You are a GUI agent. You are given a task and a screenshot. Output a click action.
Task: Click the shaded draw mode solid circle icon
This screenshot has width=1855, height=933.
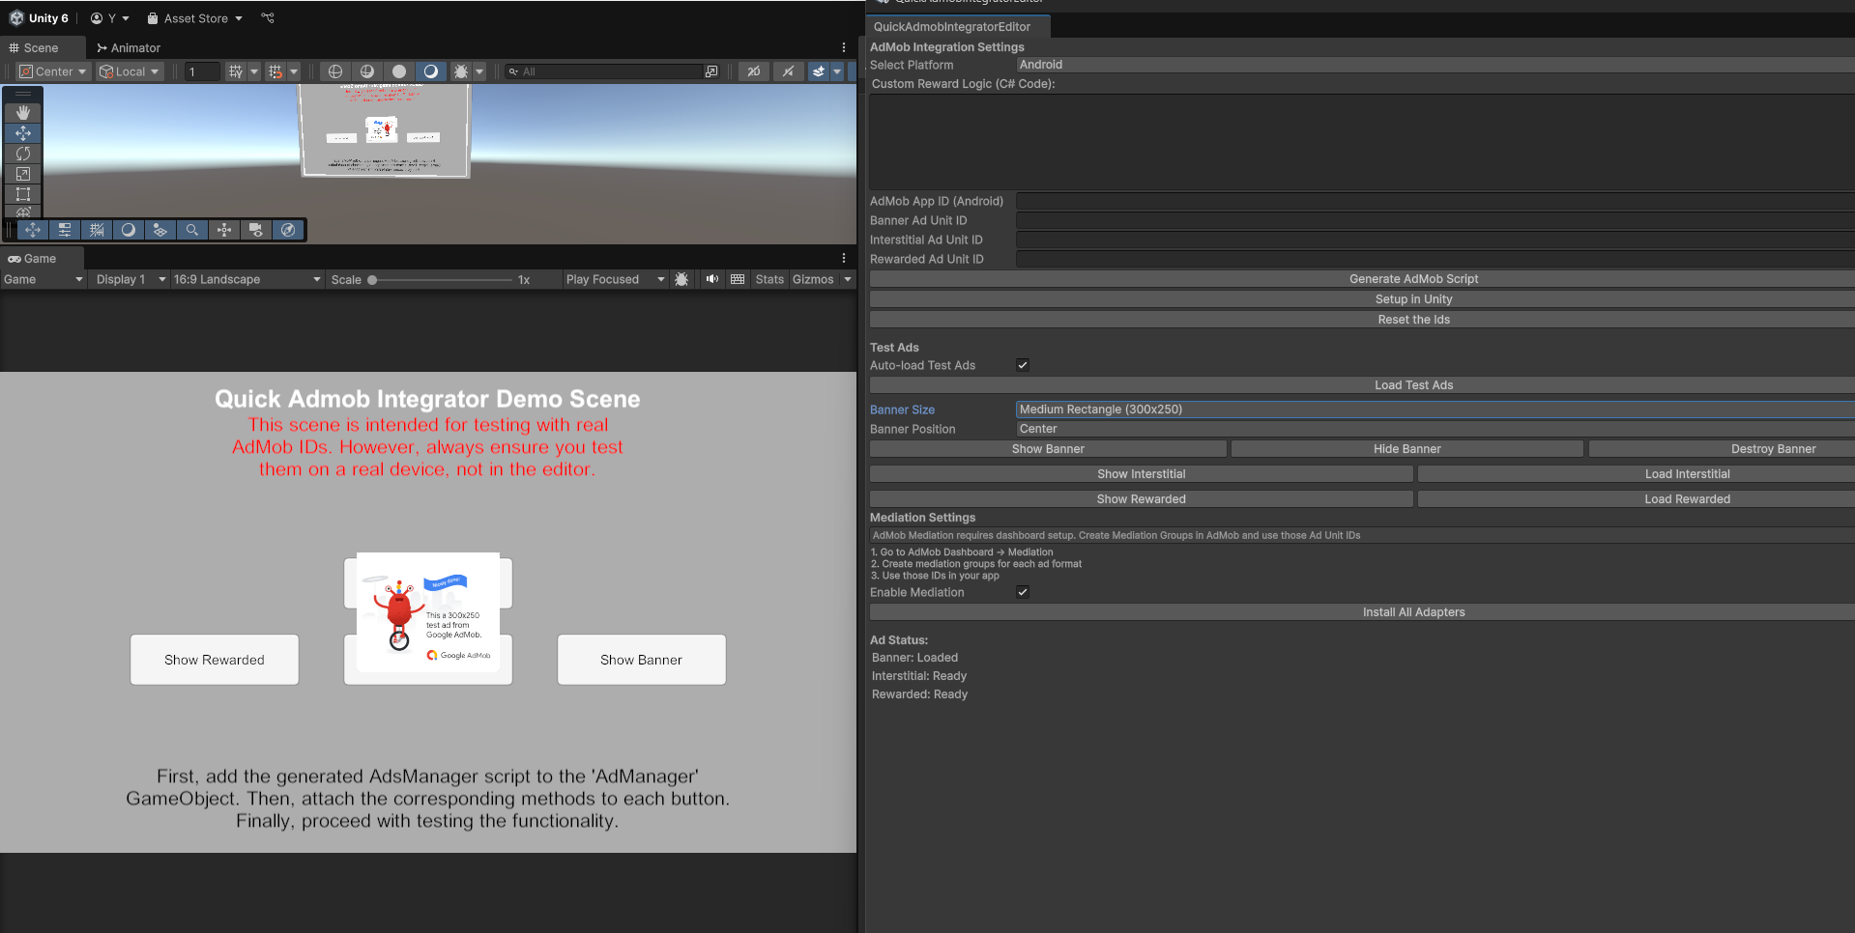pos(399,71)
